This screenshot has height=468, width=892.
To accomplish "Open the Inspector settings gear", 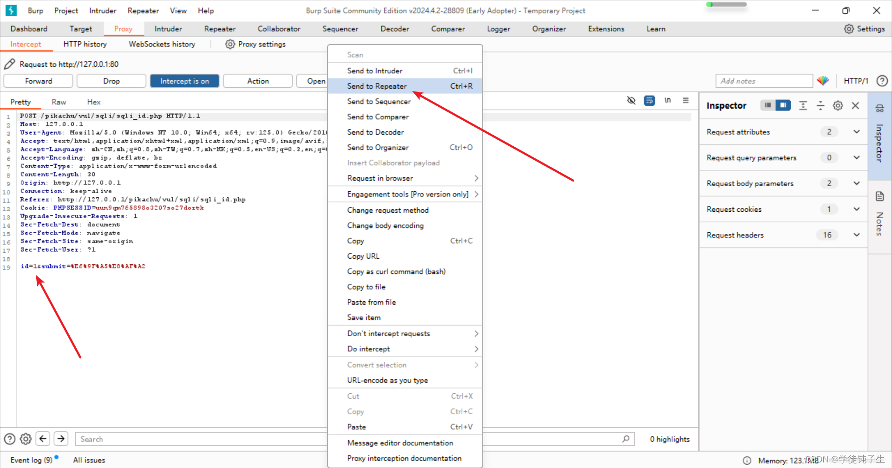I will coord(838,105).
